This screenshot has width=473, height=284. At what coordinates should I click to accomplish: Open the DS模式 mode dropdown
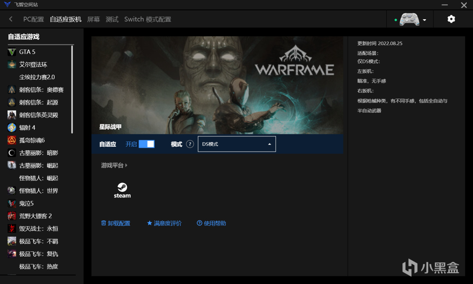click(x=237, y=144)
